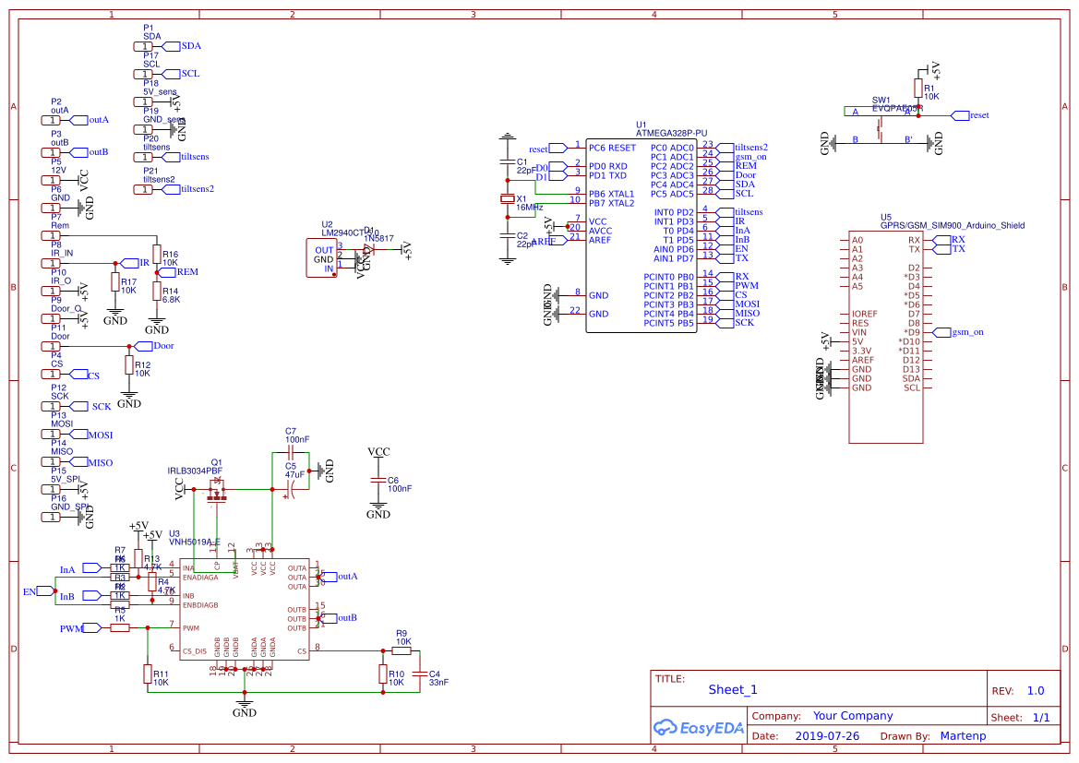The image size is (1079, 763).
Task: Click the EasyEDA logo in the title block
Action: coord(699,728)
